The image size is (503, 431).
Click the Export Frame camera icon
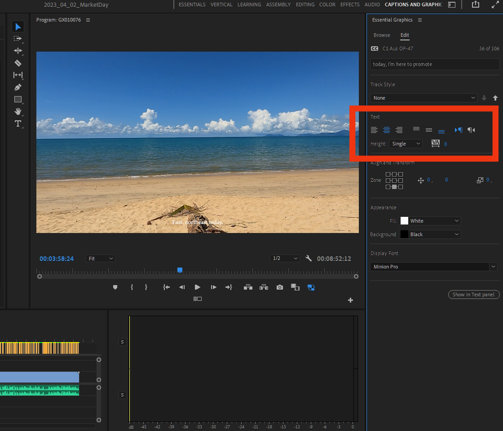[280, 287]
